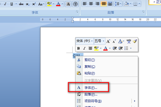Open mini toolbar highlight color dropdown
The image size is (161, 107).
101,48
